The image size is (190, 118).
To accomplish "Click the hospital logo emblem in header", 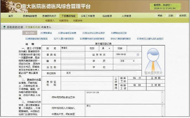I will [19, 6].
